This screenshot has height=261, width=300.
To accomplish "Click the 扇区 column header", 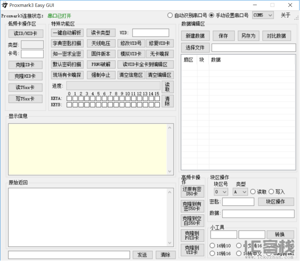I will pyautogui.click(x=188, y=60).
